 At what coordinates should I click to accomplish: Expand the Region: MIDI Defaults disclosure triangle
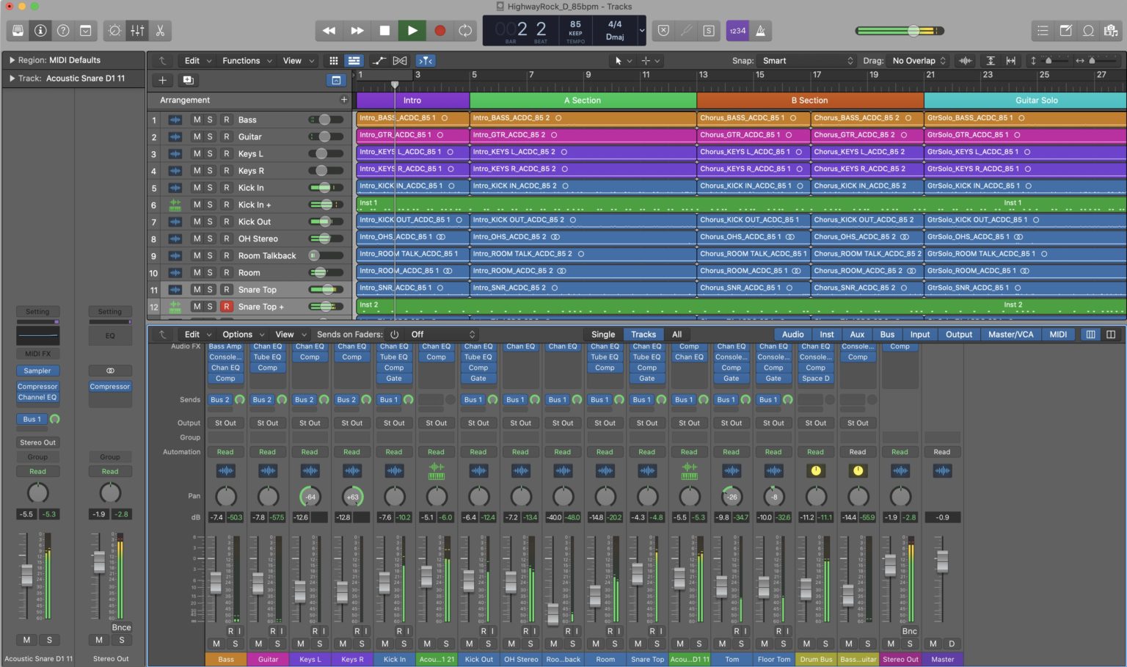[x=12, y=59]
